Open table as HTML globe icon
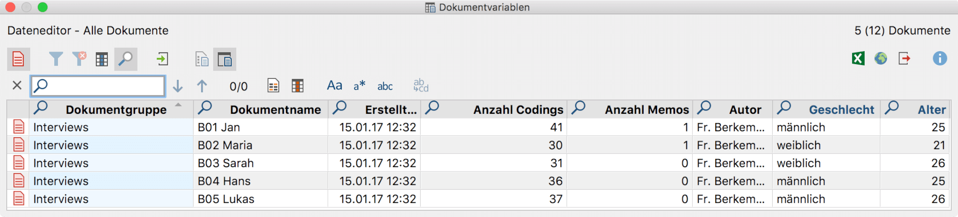This screenshot has height=217, width=958. [x=881, y=59]
